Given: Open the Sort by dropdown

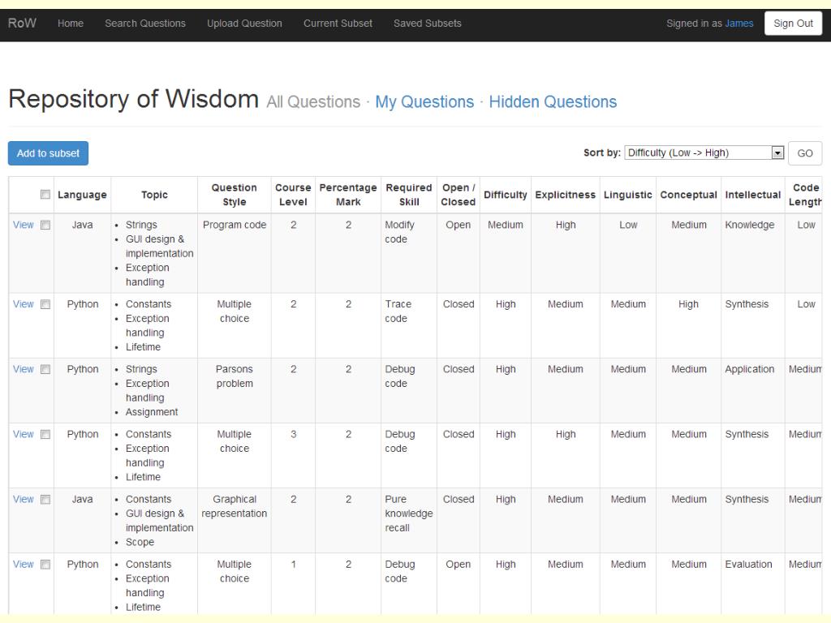Looking at the screenshot, I should (x=704, y=153).
